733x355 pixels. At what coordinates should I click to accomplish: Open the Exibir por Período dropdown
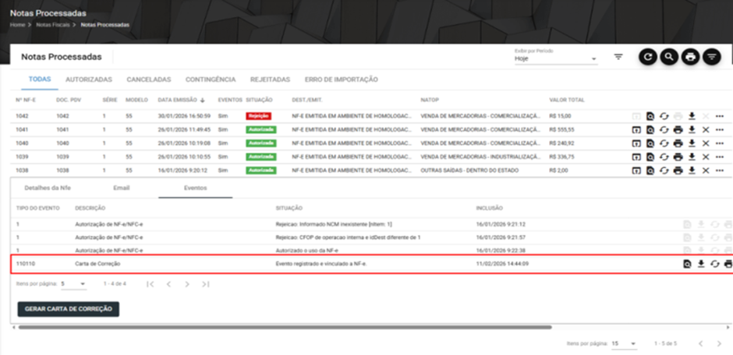(x=556, y=59)
